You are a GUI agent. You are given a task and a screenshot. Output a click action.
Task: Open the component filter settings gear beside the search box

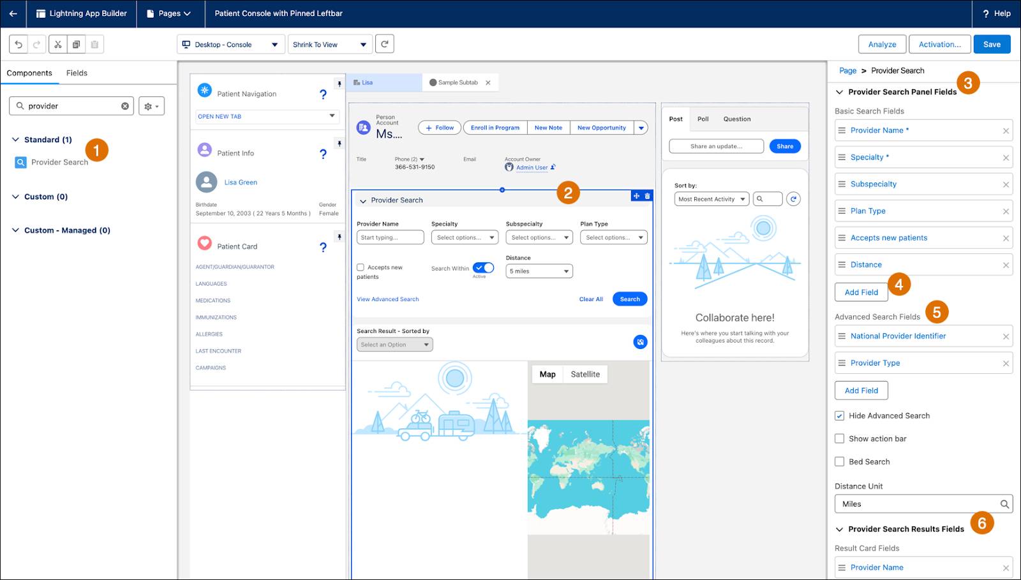(151, 105)
